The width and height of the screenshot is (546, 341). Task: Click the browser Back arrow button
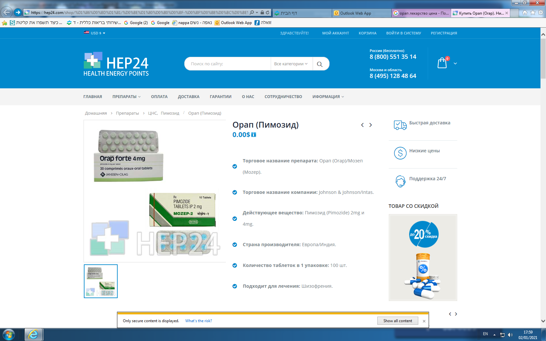tap(6, 12)
